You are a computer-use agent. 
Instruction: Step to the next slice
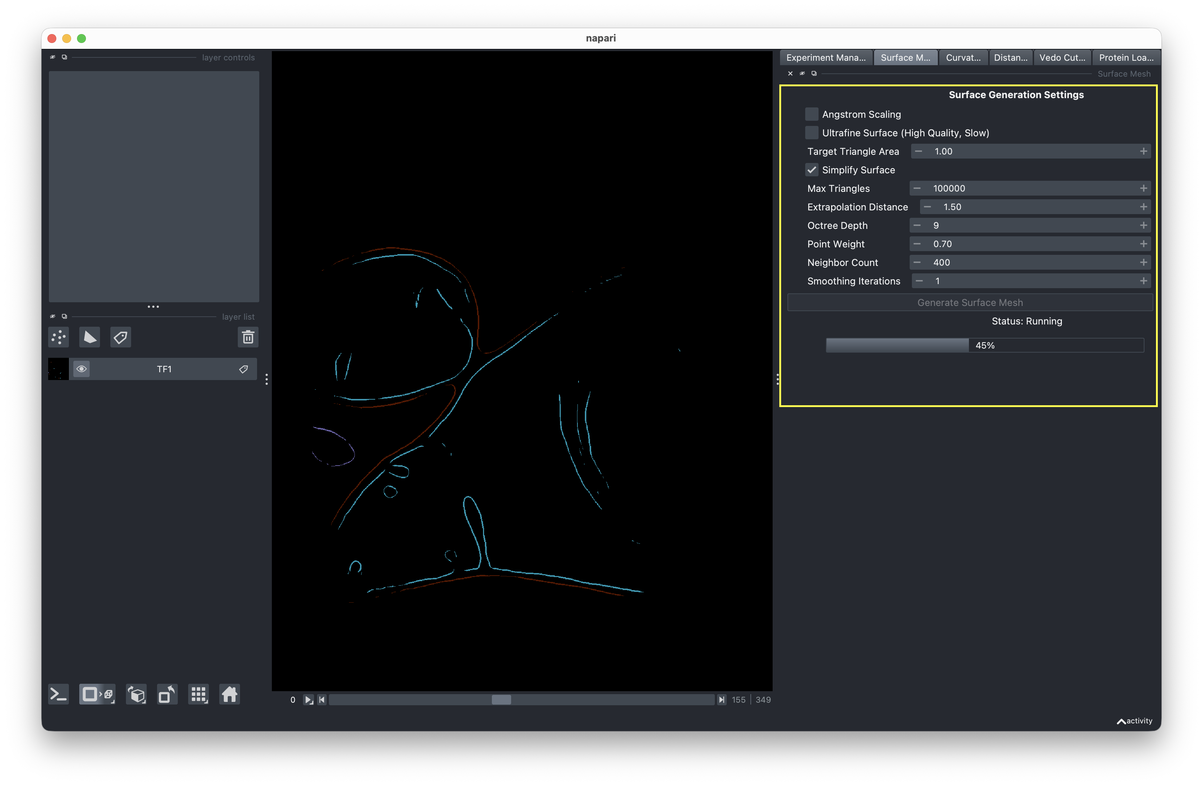[722, 700]
